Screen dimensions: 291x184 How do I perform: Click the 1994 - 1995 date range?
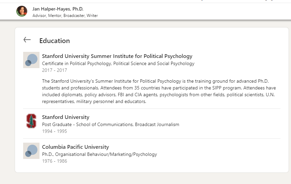54,131
